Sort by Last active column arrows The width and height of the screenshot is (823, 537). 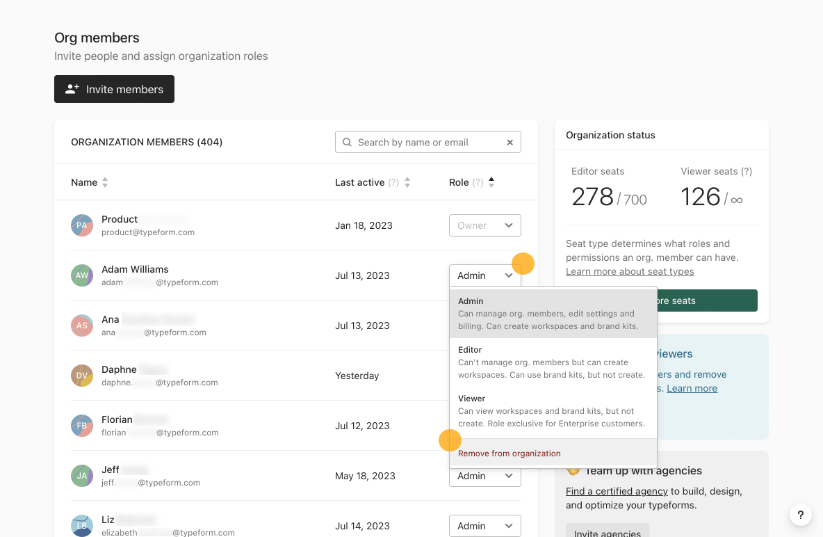coord(407,182)
